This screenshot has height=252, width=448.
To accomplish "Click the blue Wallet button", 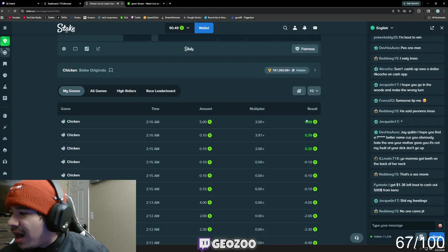I will (204, 28).
